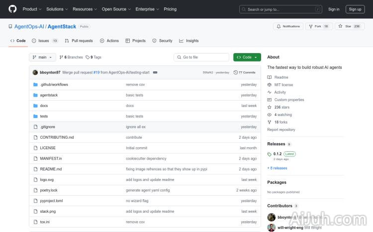Open the Pricing page
The height and width of the screenshot is (232, 373).
[x=170, y=9]
